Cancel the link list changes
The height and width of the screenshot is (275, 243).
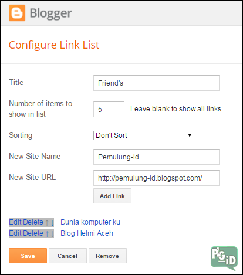[67, 256]
